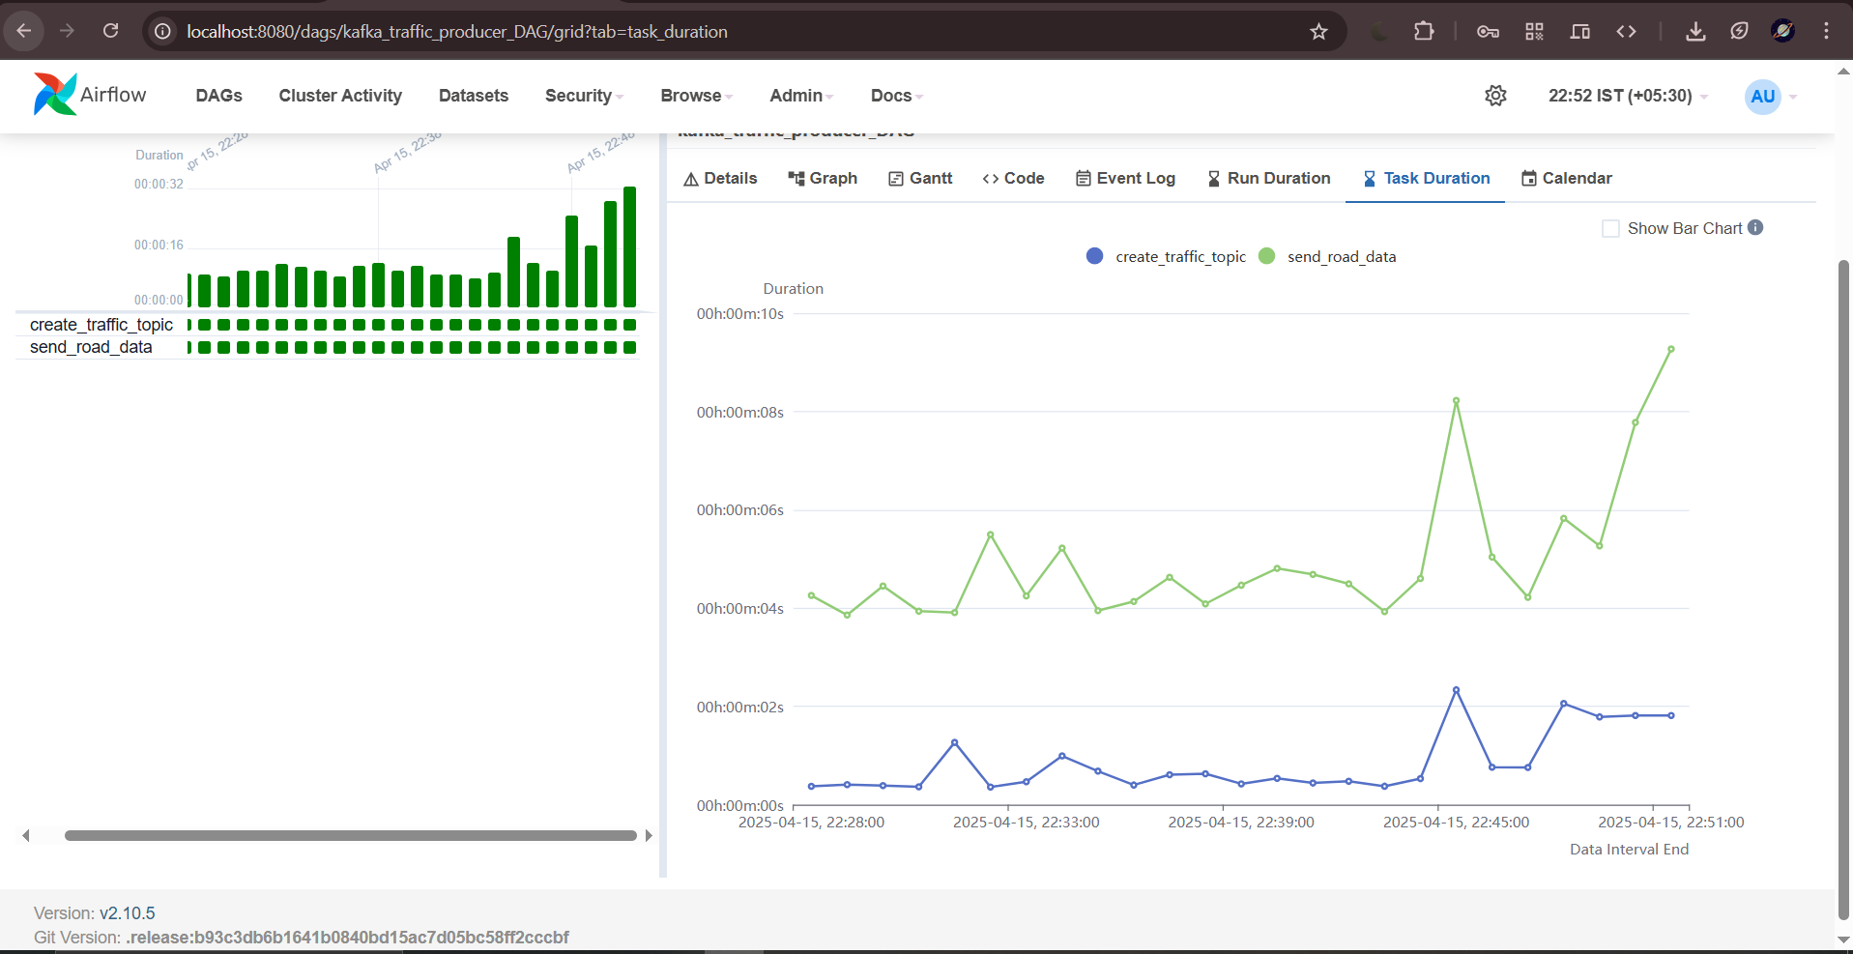
Task: Navigate to the DAGs page
Action: tap(218, 96)
